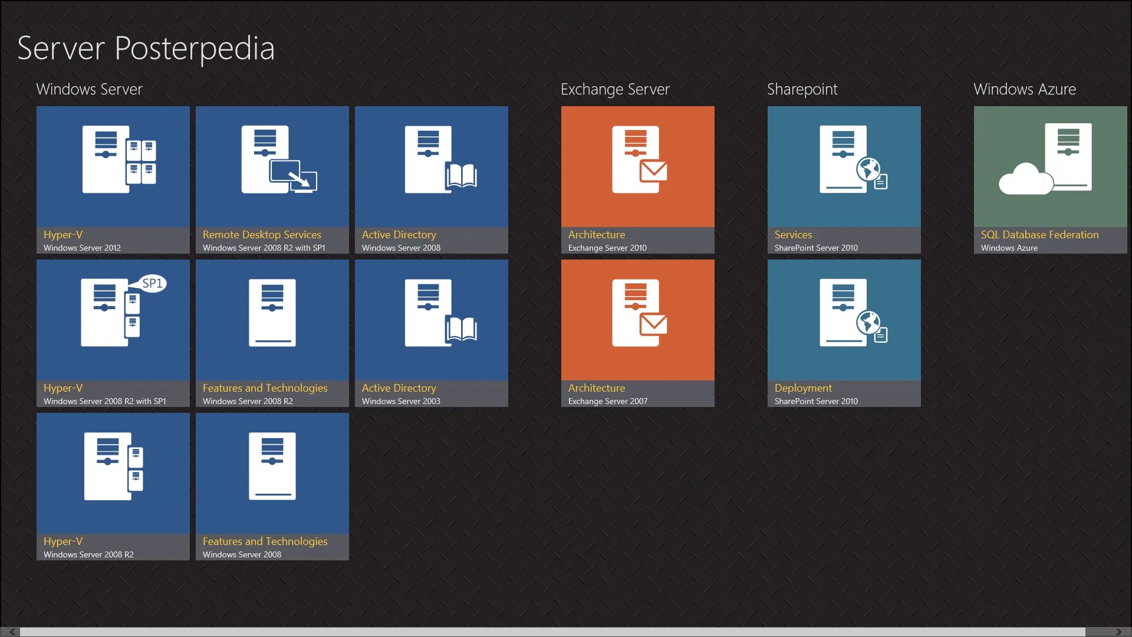Select 'Windows Server 2012' subtitle text

coord(82,248)
